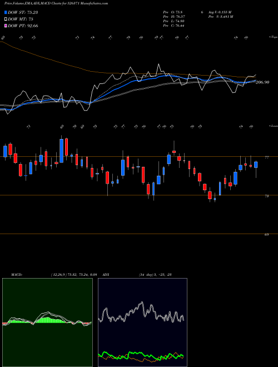
Task: Select the 'DOW PT: 92.66' legend text
Action: [23, 26]
